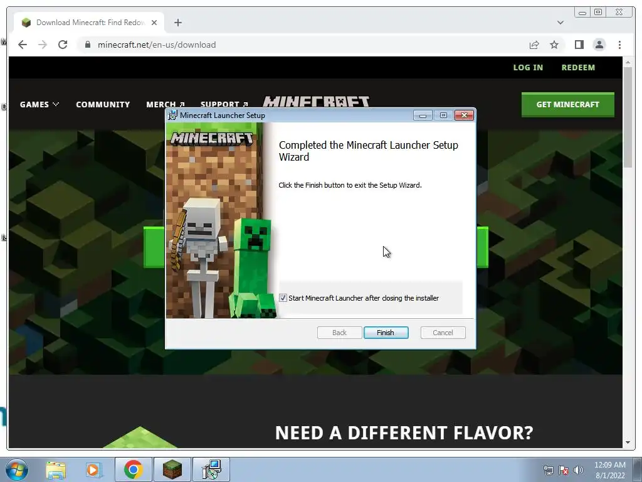Open the COMMUNITY menu item
The height and width of the screenshot is (482, 642).
pyautogui.click(x=103, y=105)
